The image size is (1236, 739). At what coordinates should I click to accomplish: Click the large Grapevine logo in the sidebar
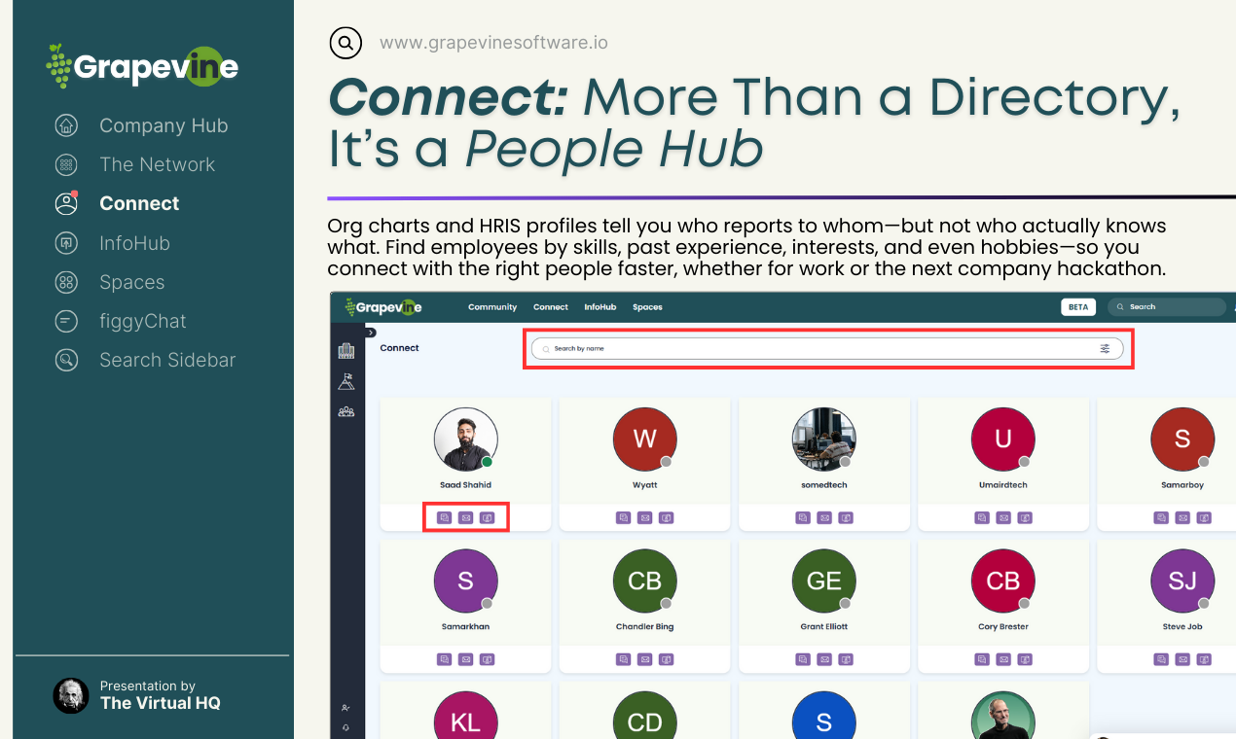pos(142,66)
